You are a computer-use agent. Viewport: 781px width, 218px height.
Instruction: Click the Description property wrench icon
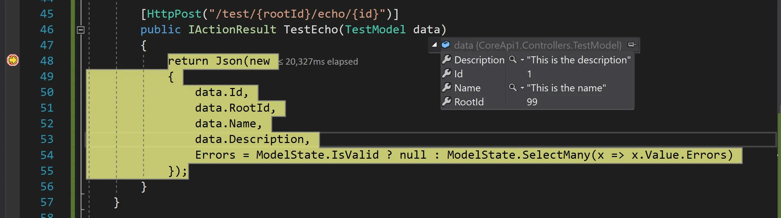click(x=447, y=60)
